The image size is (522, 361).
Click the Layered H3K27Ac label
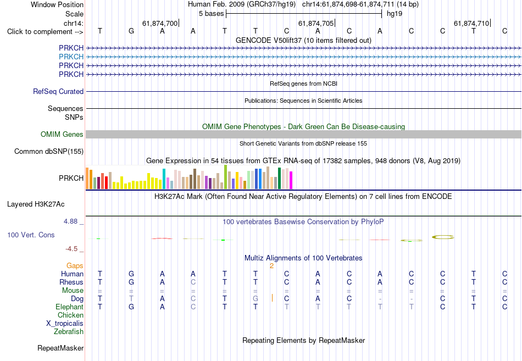pyautogui.click(x=36, y=204)
